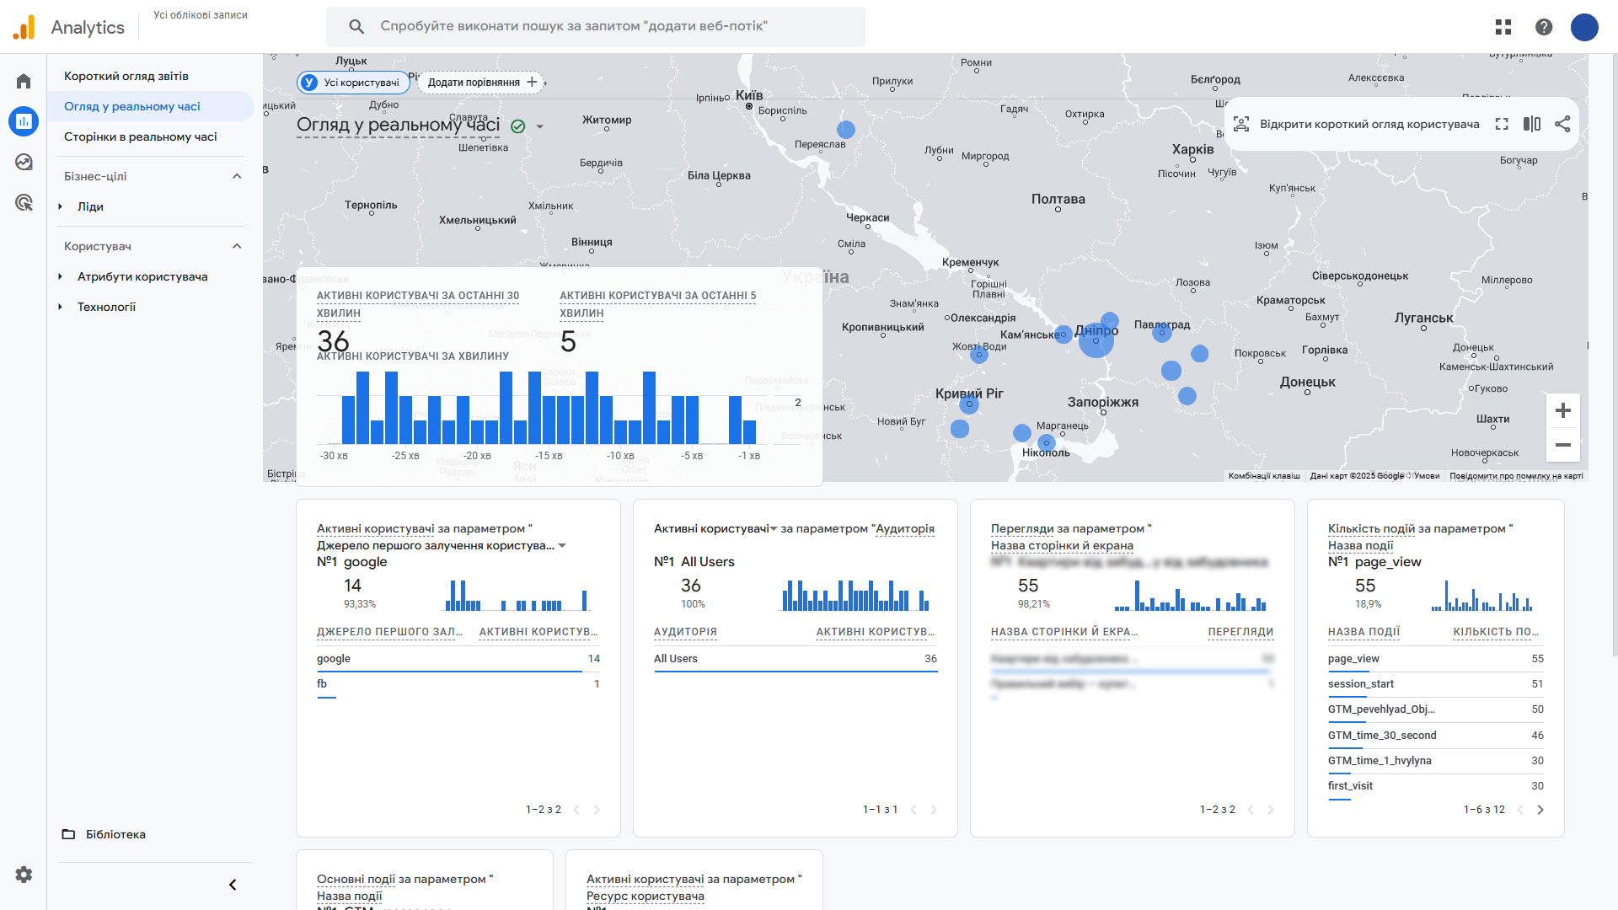Screen dimensions: 1618x910
Task: Open the Advertising icon in left rail
Action: 24,202
